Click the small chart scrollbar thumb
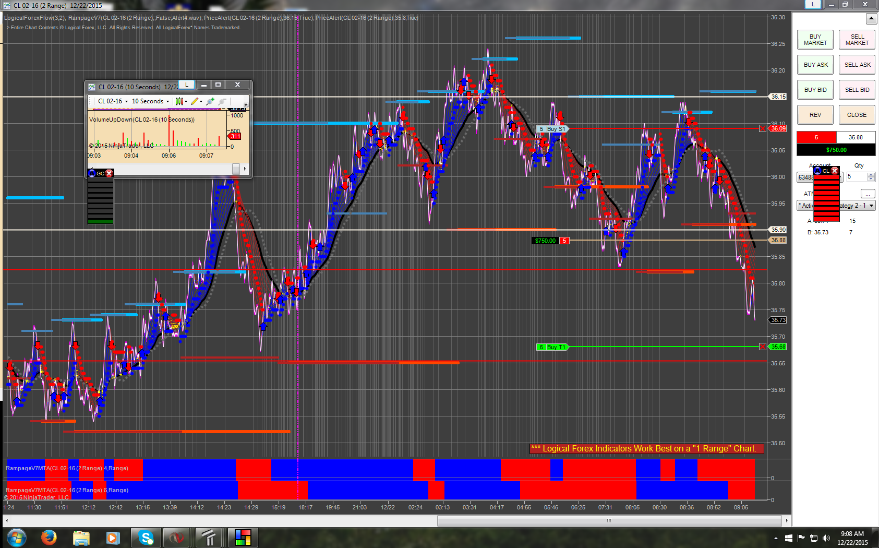The width and height of the screenshot is (879, 548). [236, 169]
